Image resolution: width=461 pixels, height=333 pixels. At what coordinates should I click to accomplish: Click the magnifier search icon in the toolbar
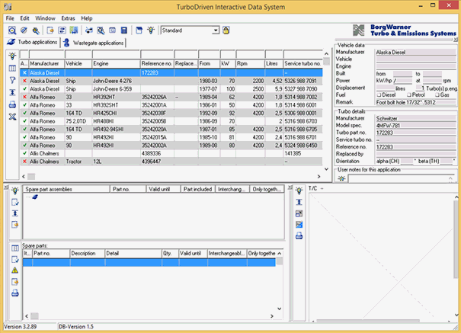11,30
